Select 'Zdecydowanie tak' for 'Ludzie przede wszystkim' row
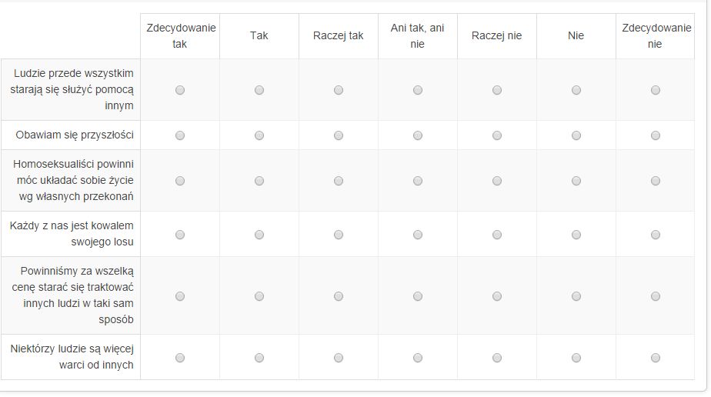This screenshot has height=397, width=711. coord(180,90)
